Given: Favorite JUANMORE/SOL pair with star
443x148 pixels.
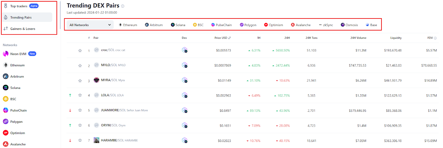Looking at the screenshot, I should click(x=80, y=110).
